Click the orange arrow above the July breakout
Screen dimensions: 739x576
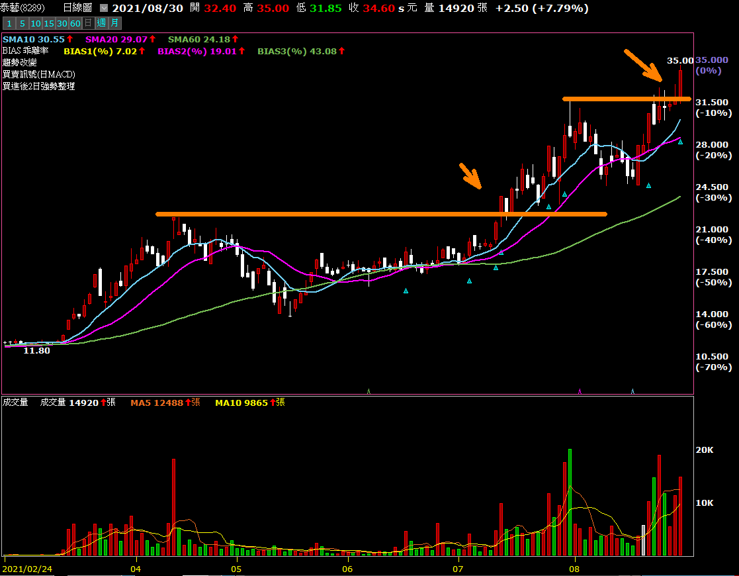470,175
